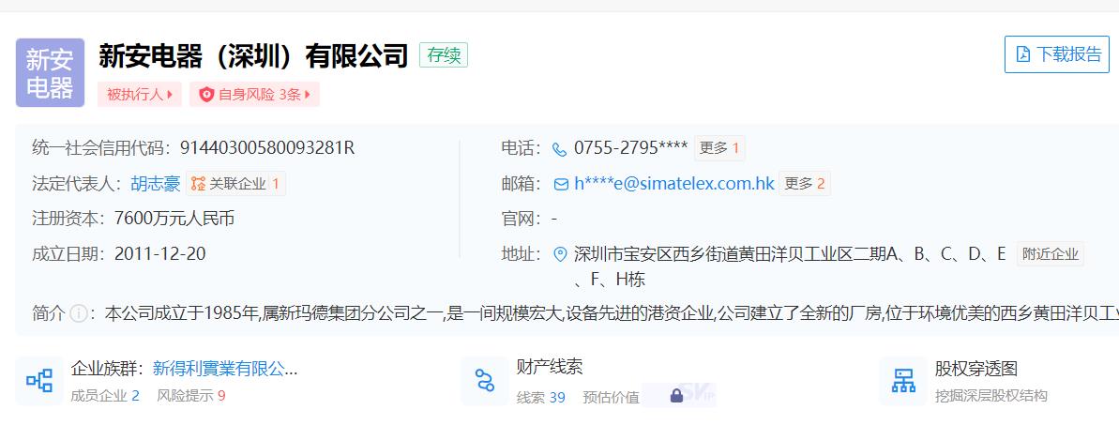Open 新得利實業有限公 enterprise group link
Screen dimensions: 1119x425
225,369
